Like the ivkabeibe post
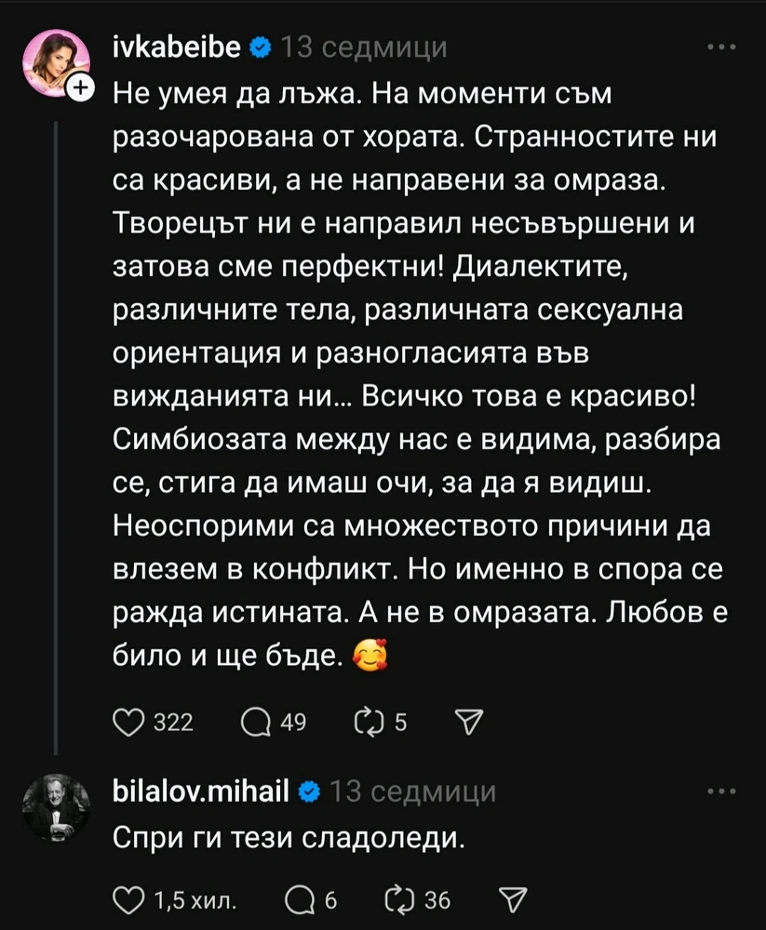766x930 pixels. point(125,722)
